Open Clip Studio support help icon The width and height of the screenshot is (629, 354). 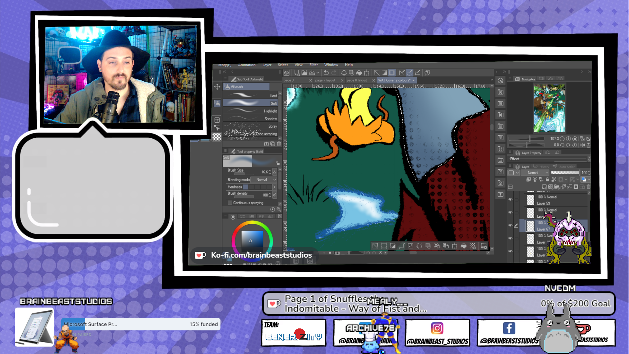point(427,73)
